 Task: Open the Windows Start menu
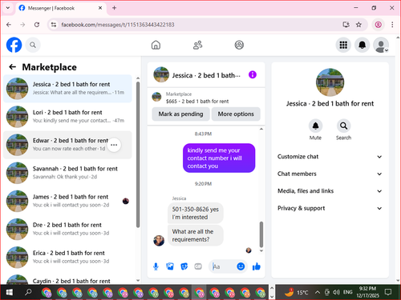(10, 293)
